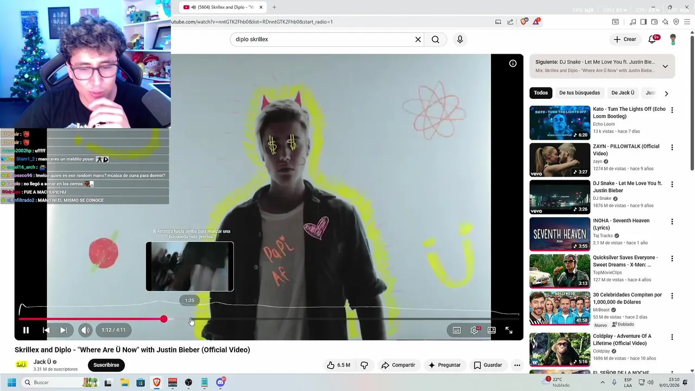Open options for INOHA Seventh Heaven
695x391 pixels.
[672, 222]
